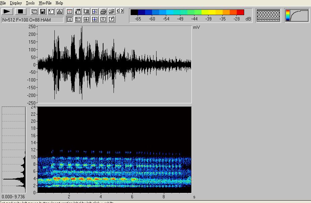Click the color gradient curve button

[297, 15]
